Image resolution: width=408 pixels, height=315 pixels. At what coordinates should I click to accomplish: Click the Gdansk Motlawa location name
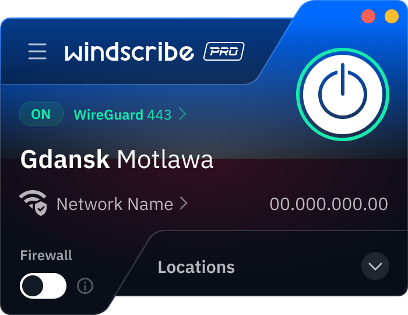(x=117, y=159)
